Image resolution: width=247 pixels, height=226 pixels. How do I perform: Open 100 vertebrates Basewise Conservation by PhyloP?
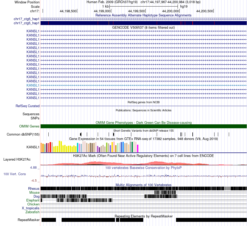point(143,168)
